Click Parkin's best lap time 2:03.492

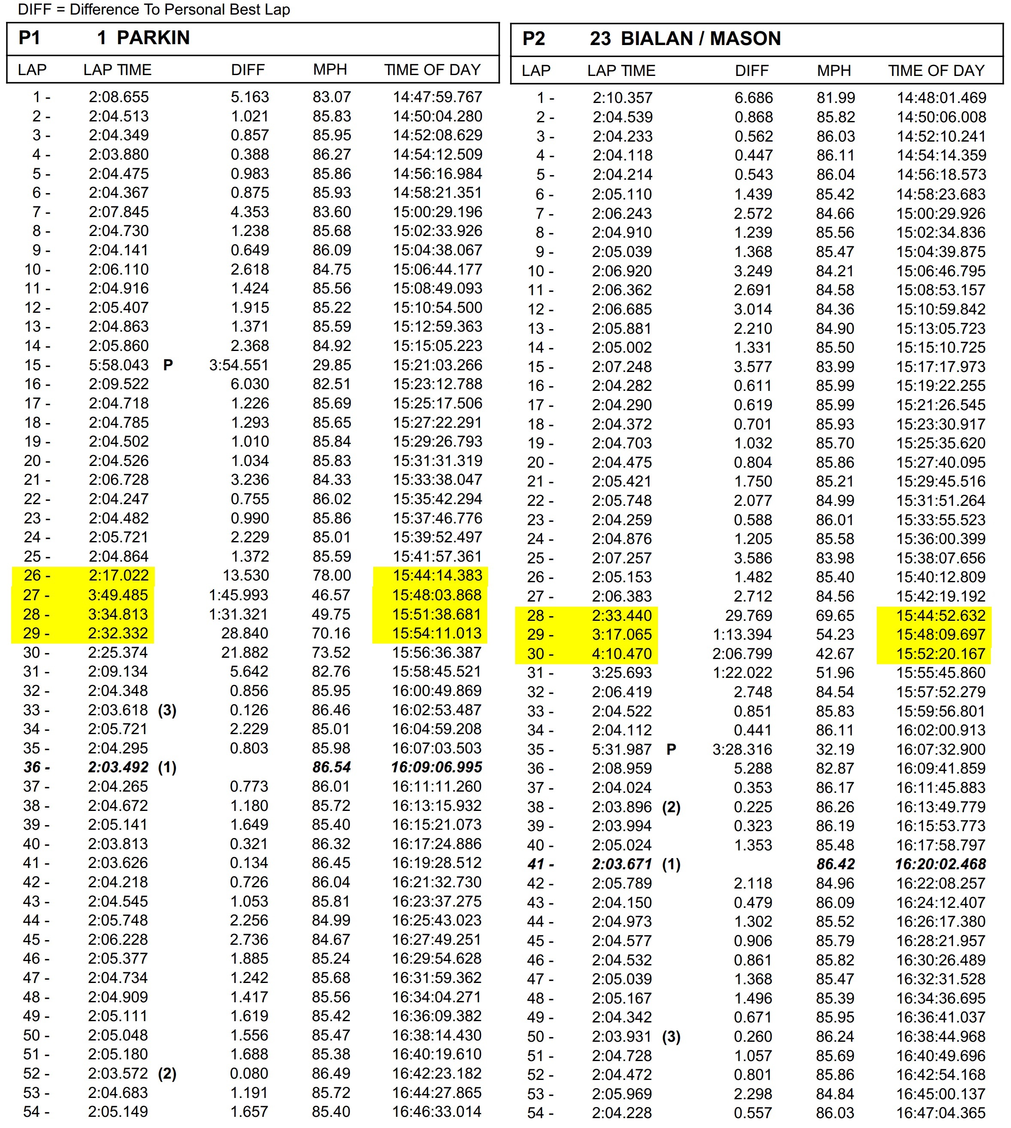tap(118, 767)
